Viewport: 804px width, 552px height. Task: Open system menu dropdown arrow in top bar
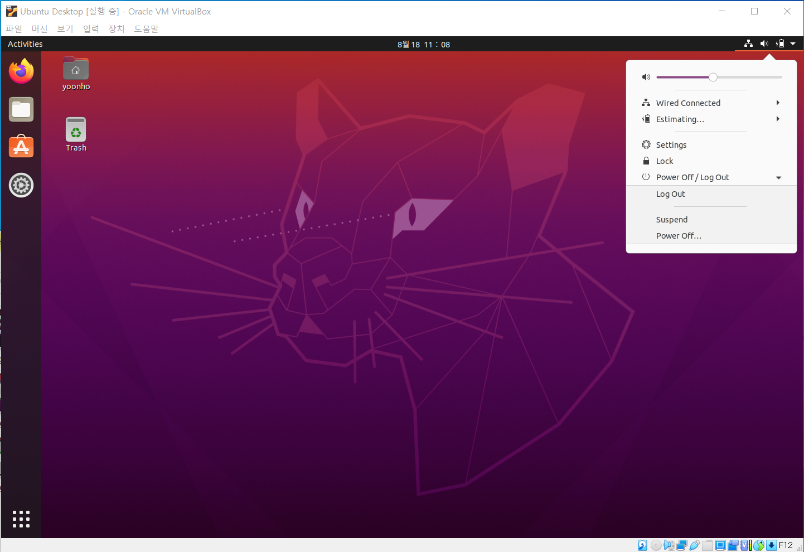793,43
